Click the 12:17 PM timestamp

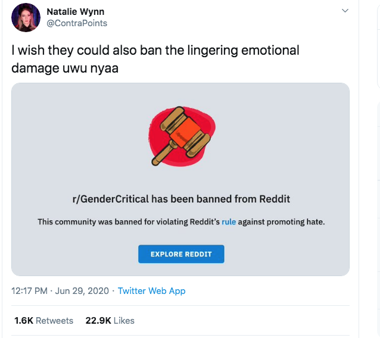[x=30, y=291]
